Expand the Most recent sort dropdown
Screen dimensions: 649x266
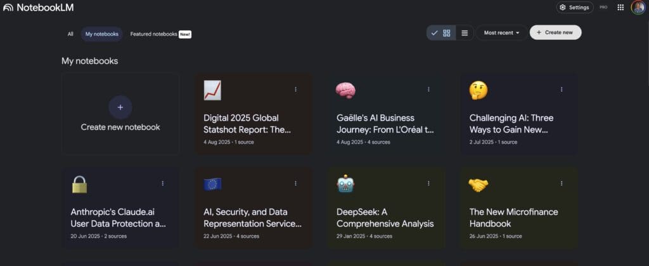pos(502,33)
